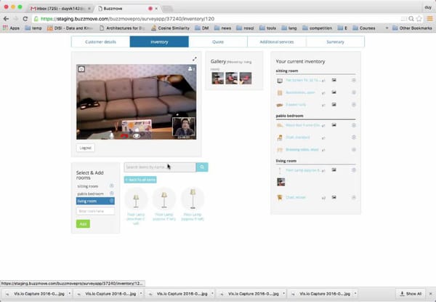Screen dimensions: 436x302
Task: Remove the Floor Lamp from living room
Action: pyautogui.click(x=354, y=170)
